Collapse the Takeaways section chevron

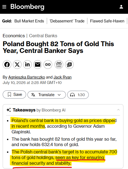tap(118, 110)
